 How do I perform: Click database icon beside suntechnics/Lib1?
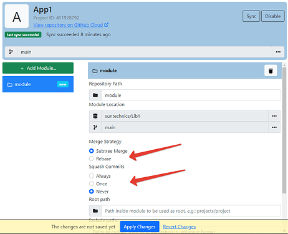(95, 116)
